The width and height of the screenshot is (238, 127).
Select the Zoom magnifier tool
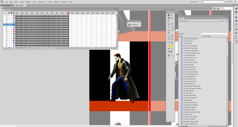[x=172, y=42]
